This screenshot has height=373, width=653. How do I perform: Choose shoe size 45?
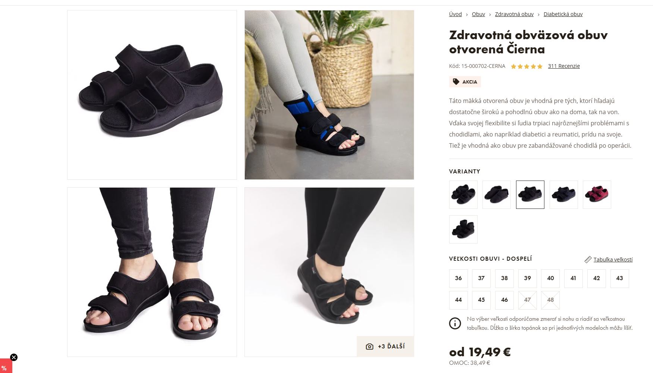(x=481, y=300)
